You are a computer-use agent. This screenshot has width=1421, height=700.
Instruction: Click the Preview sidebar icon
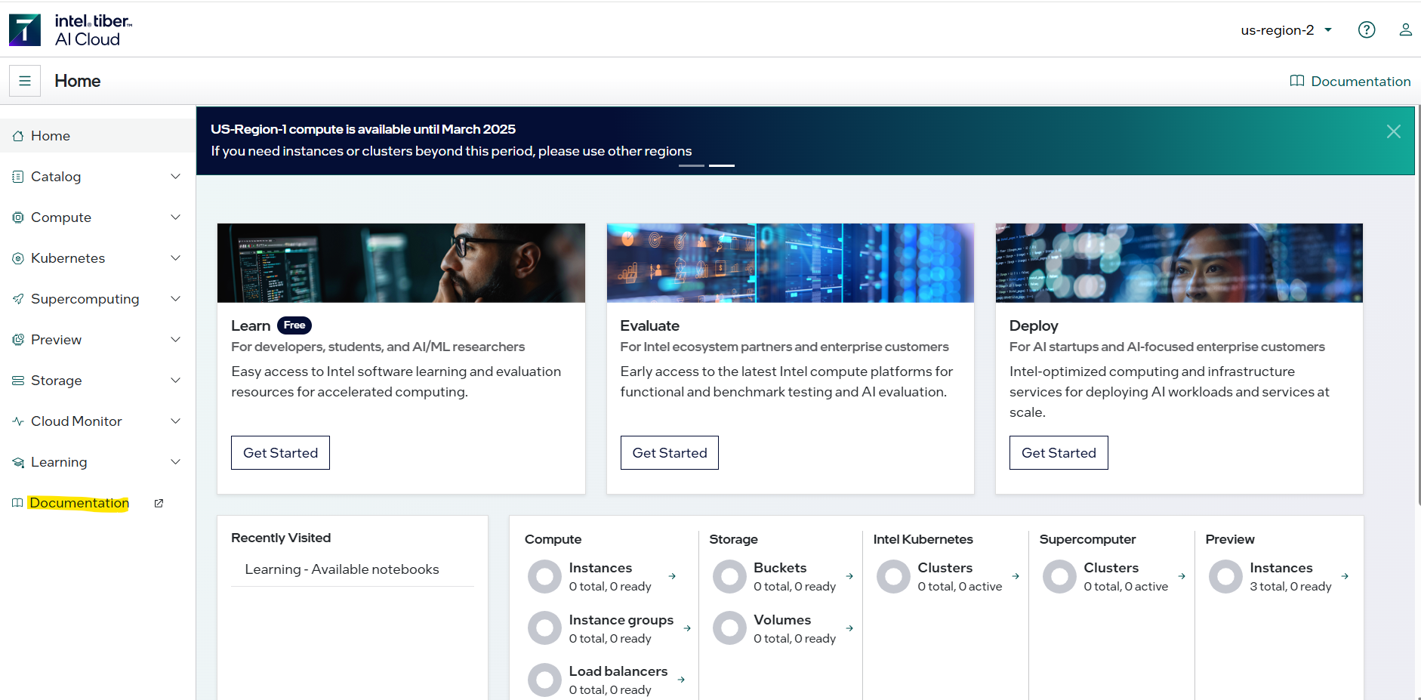coord(18,340)
